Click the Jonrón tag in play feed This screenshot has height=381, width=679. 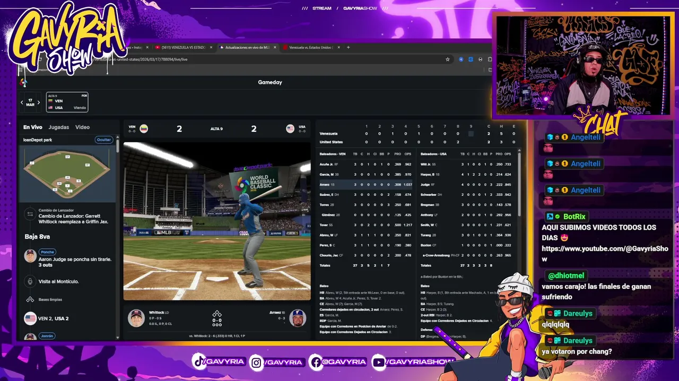point(47,336)
